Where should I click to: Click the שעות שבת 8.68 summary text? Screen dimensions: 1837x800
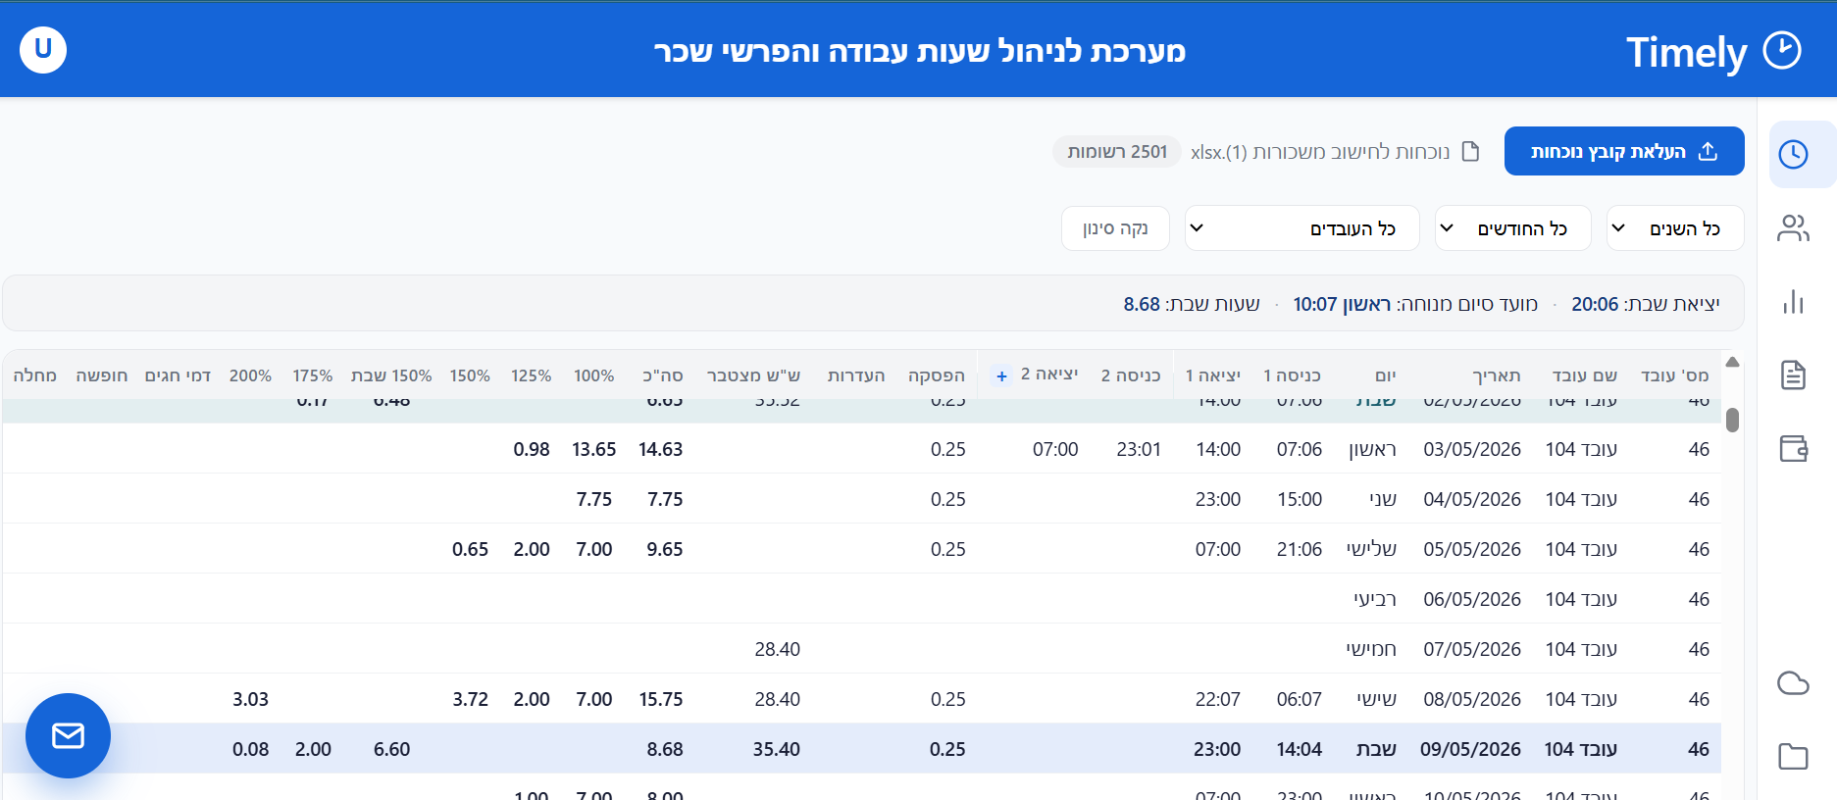tap(1192, 304)
